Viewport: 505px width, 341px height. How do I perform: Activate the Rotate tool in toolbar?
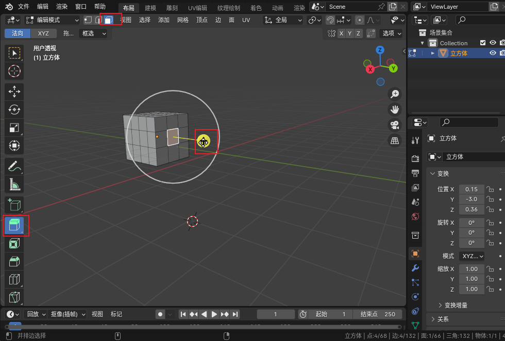tap(14, 110)
